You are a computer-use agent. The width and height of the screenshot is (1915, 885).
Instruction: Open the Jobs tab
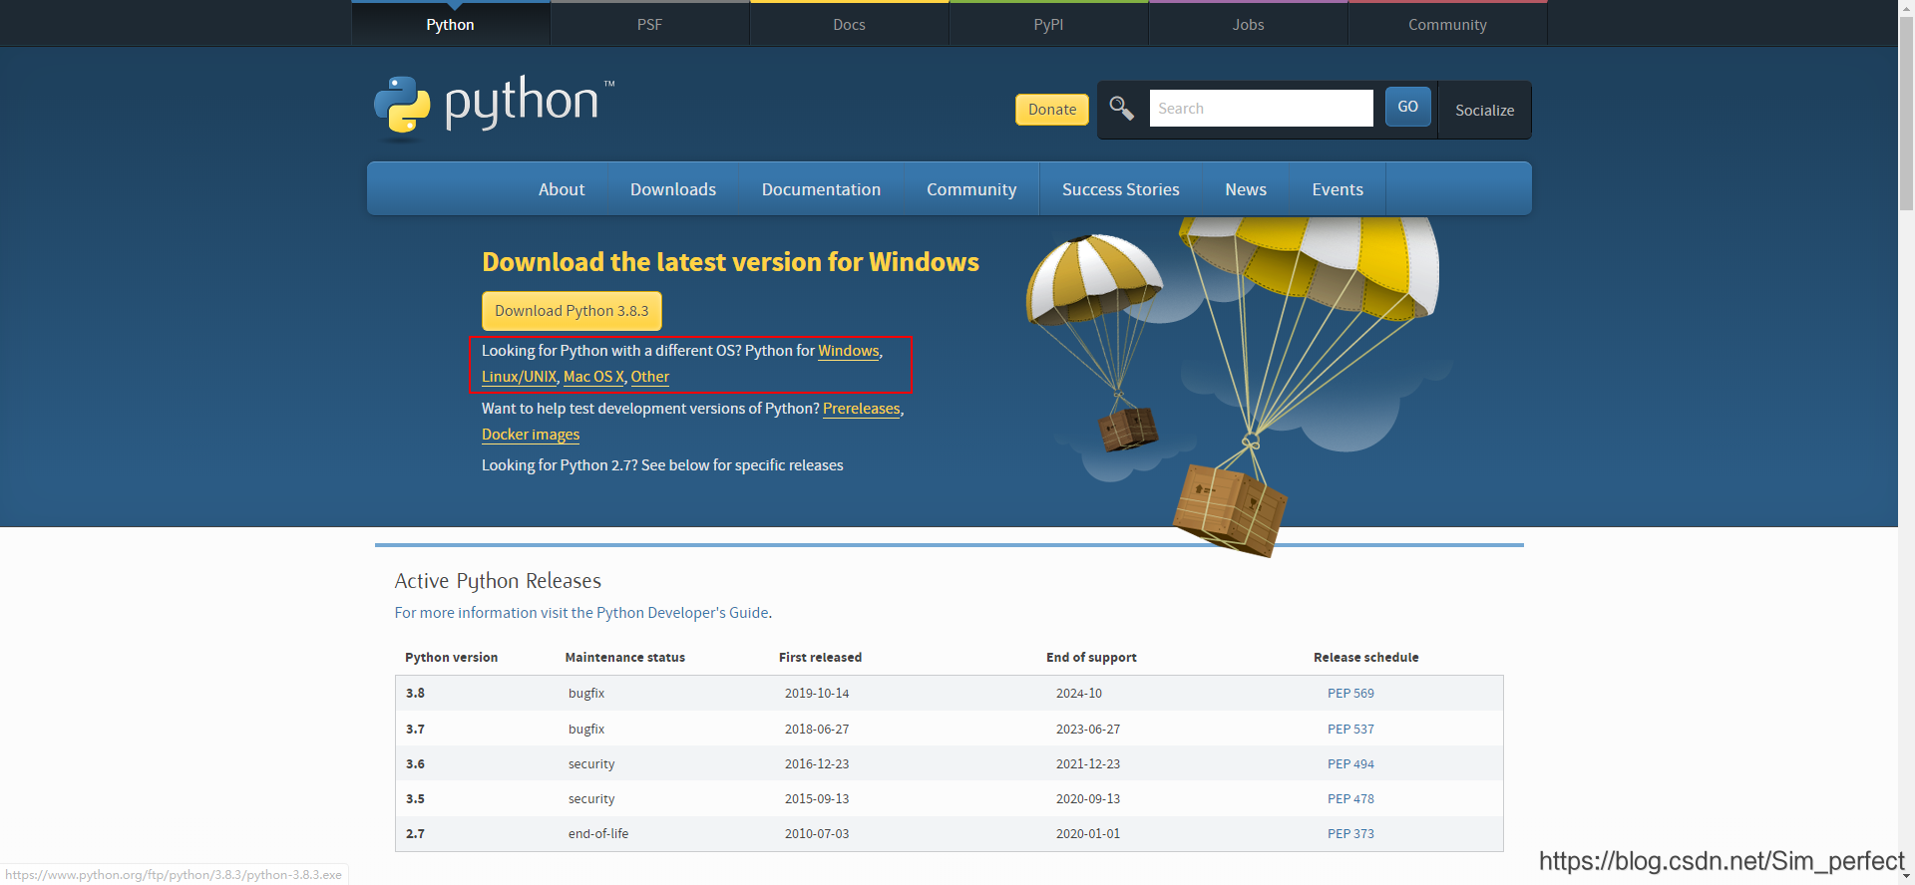pyautogui.click(x=1248, y=24)
